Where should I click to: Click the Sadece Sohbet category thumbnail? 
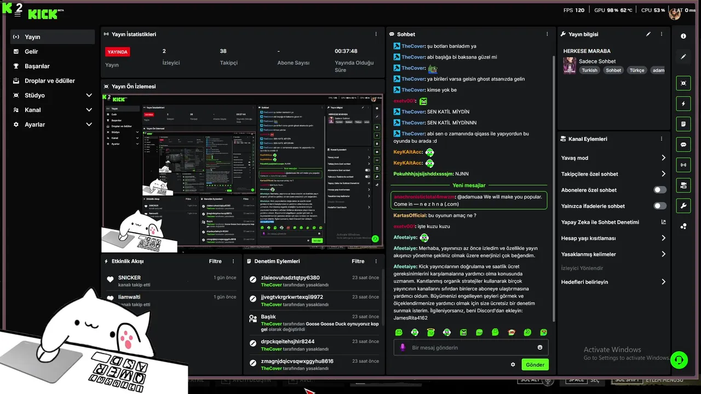(569, 65)
